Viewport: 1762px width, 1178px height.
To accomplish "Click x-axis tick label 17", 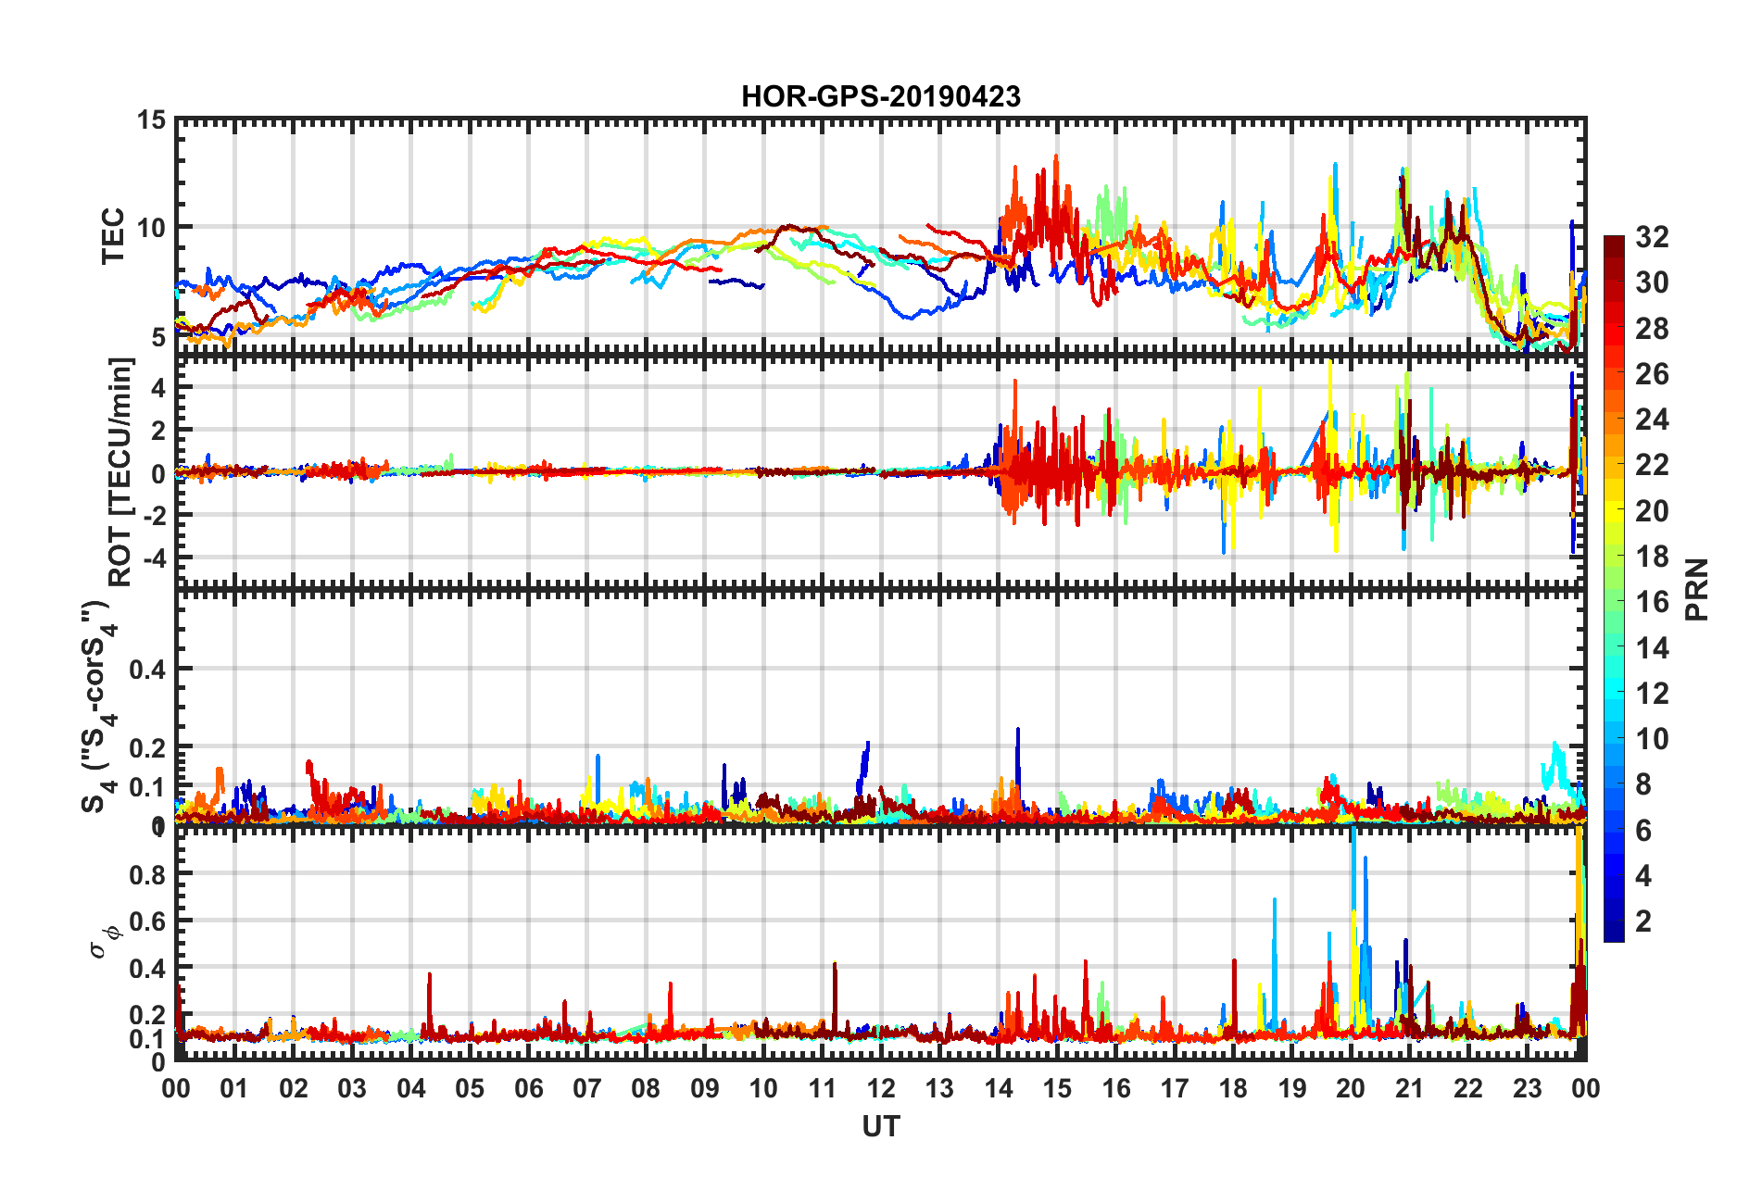I will (1174, 1088).
